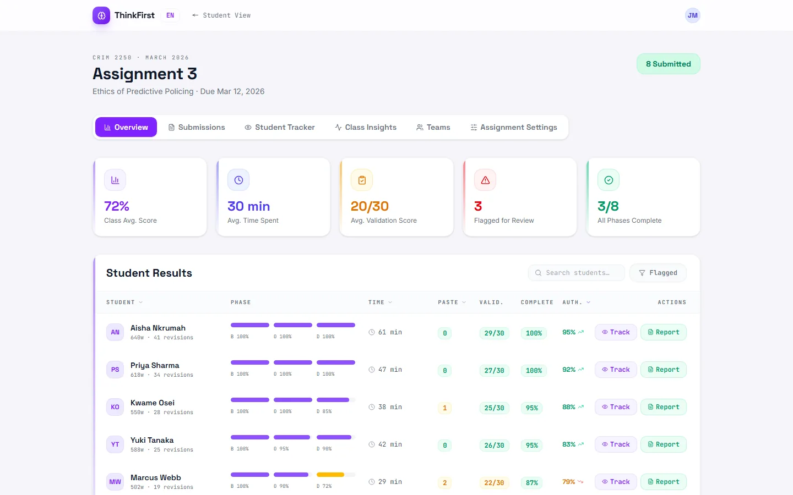The image size is (793, 495).
Task: Toggle the Flagged filter
Action: point(658,273)
